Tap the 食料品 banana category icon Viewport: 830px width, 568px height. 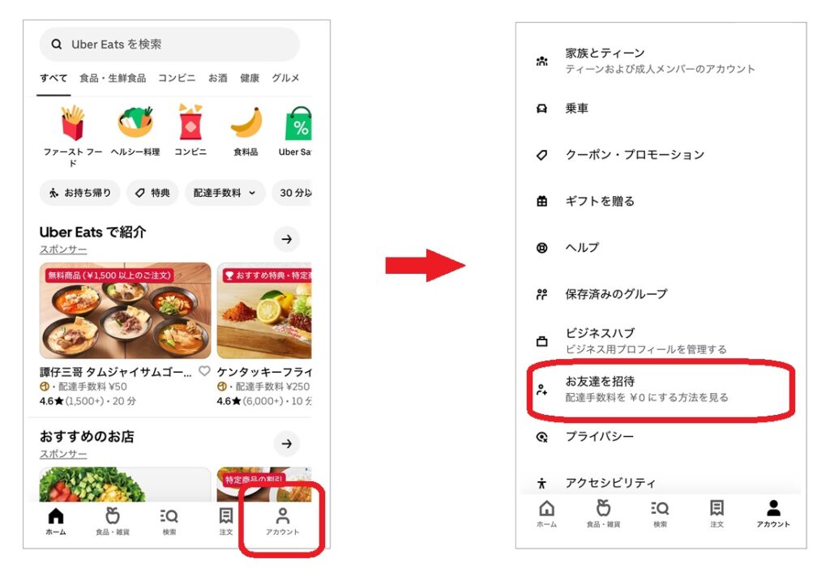(246, 122)
